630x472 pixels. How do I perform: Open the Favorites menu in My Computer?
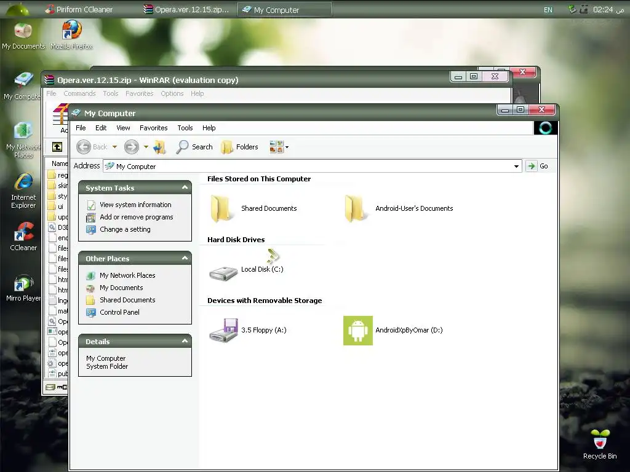pyautogui.click(x=153, y=128)
